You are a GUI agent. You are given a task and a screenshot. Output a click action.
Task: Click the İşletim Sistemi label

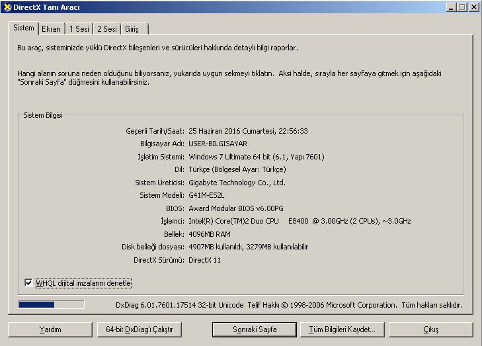161,157
